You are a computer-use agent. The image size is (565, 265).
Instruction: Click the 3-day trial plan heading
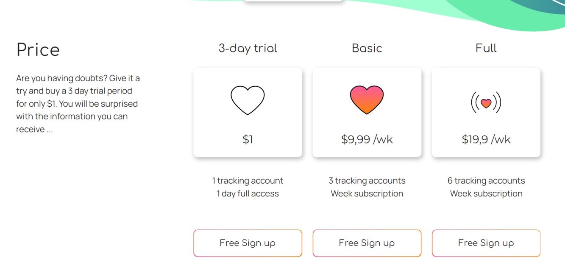248,48
